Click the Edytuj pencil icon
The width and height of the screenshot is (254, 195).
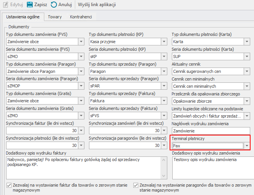[x=4, y=5]
